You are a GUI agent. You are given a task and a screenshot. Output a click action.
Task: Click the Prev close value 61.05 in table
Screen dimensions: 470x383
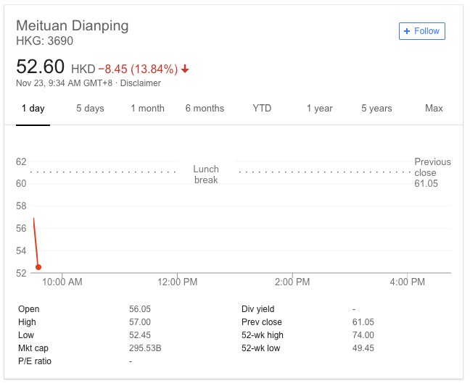(x=363, y=322)
